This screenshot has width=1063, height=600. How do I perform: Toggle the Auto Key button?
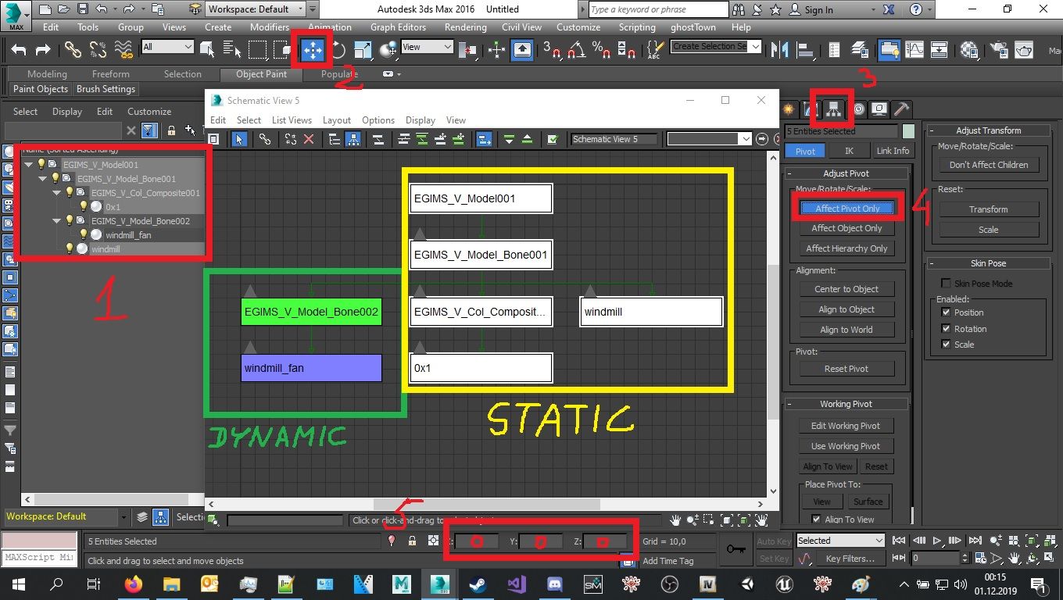(x=774, y=541)
